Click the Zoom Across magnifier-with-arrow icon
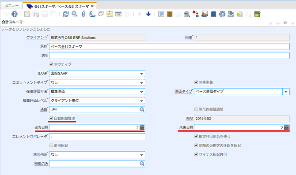Viewport: 296px width, 175px height. 187,14
